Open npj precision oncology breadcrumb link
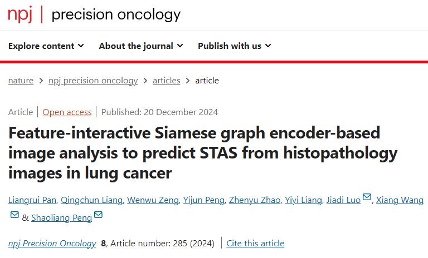 tap(93, 81)
